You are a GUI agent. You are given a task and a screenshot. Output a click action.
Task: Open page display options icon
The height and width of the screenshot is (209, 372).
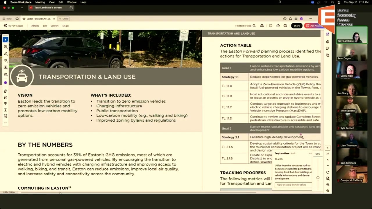pyautogui.click(x=328, y=178)
